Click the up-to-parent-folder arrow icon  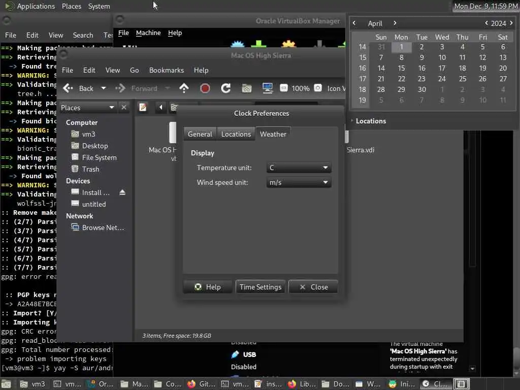[x=184, y=88]
